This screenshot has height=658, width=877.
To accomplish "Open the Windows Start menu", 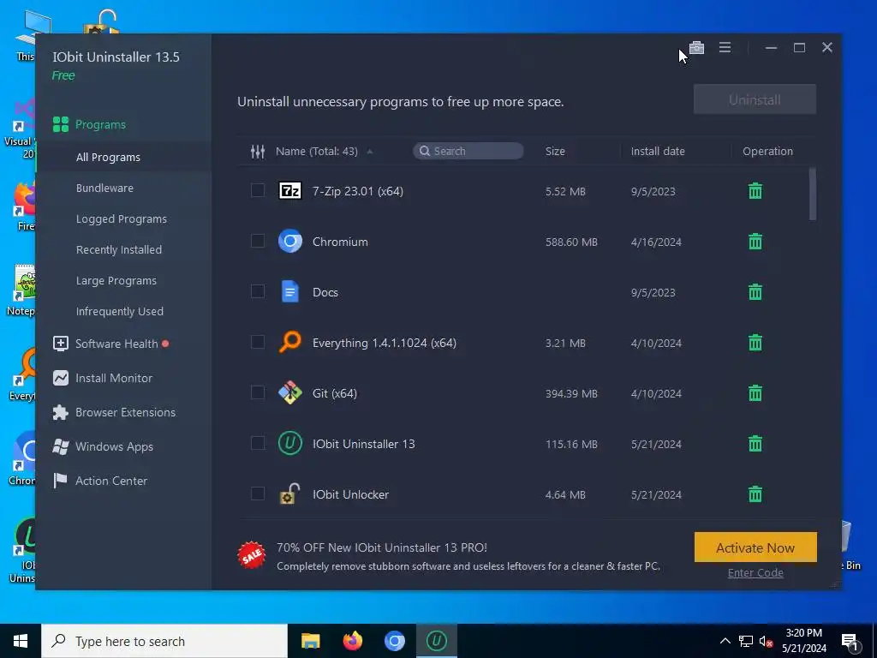I will 21,641.
